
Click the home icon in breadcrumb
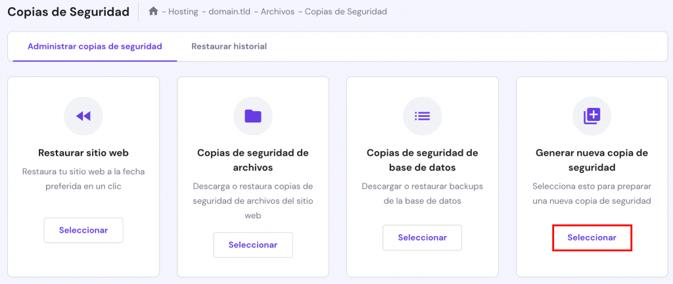pyautogui.click(x=154, y=11)
